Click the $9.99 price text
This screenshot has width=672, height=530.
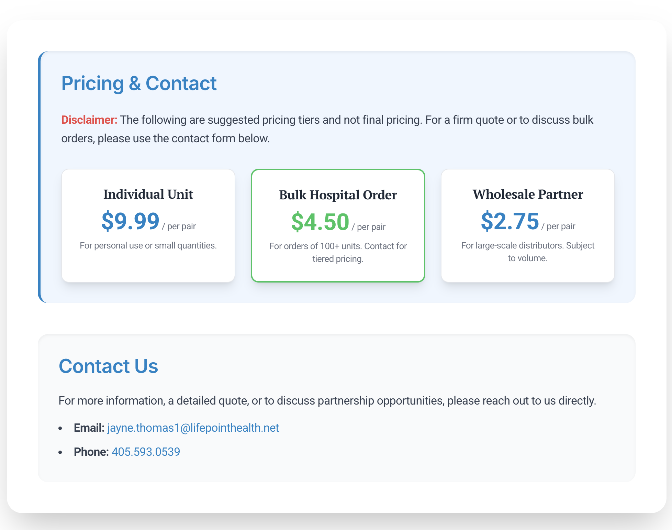coord(131,221)
